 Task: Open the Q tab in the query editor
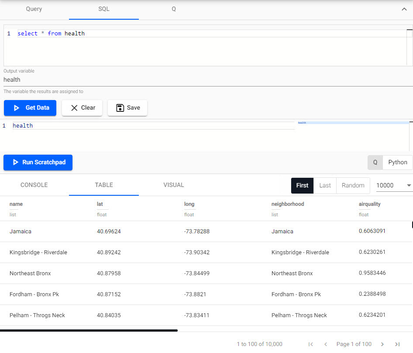point(174,9)
